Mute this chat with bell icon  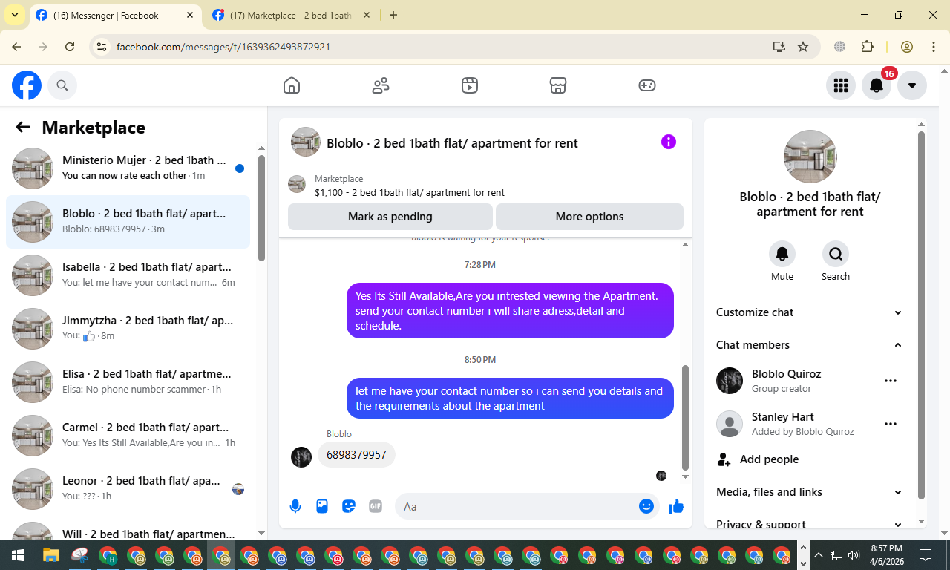coord(782,254)
